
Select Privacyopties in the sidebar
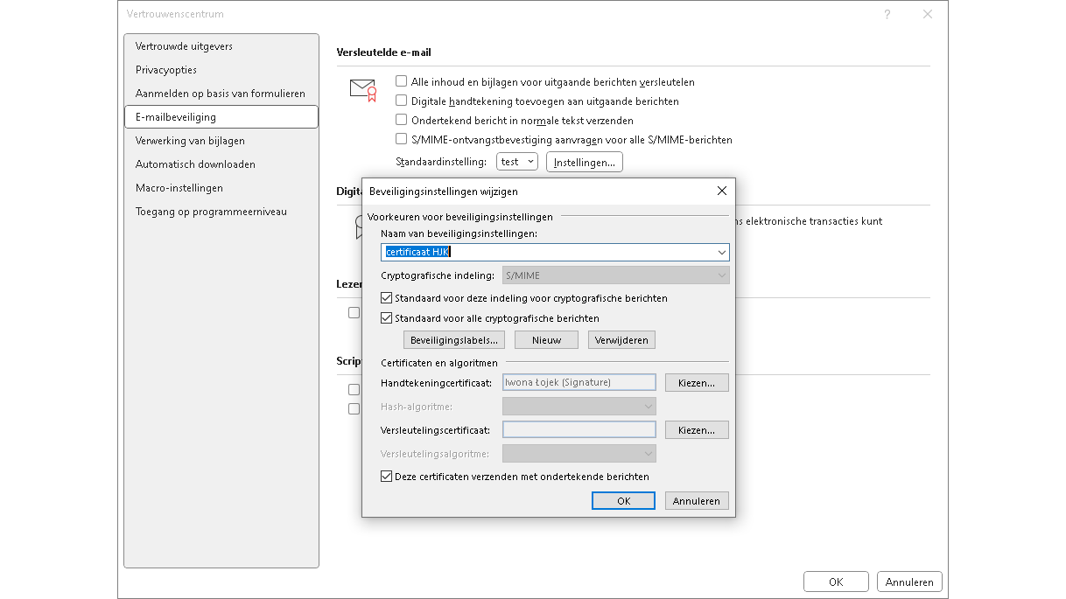pyautogui.click(x=166, y=70)
